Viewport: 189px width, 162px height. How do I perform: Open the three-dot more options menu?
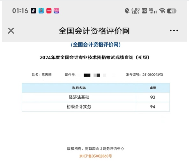coord(174,31)
